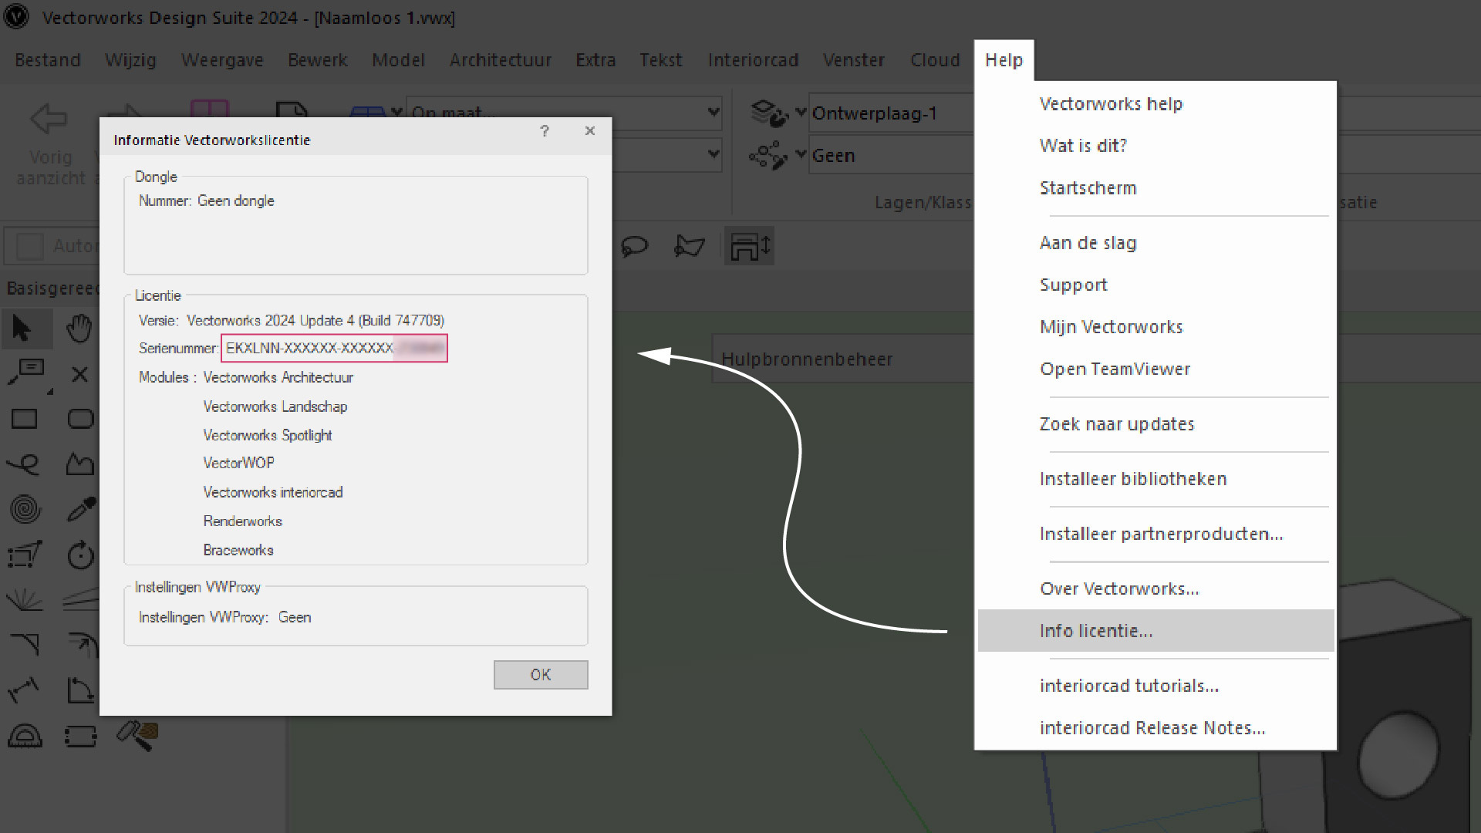Screen dimensions: 1481x833
Task: Toggle the Auto checkbox
Action: (x=30, y=246)
